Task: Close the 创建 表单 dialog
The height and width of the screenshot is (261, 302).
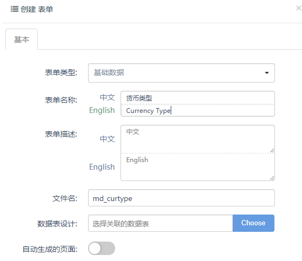Action: coord(299,8)
